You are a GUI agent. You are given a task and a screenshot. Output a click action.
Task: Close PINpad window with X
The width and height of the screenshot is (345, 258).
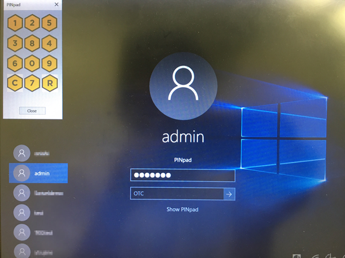coord(56,5)
